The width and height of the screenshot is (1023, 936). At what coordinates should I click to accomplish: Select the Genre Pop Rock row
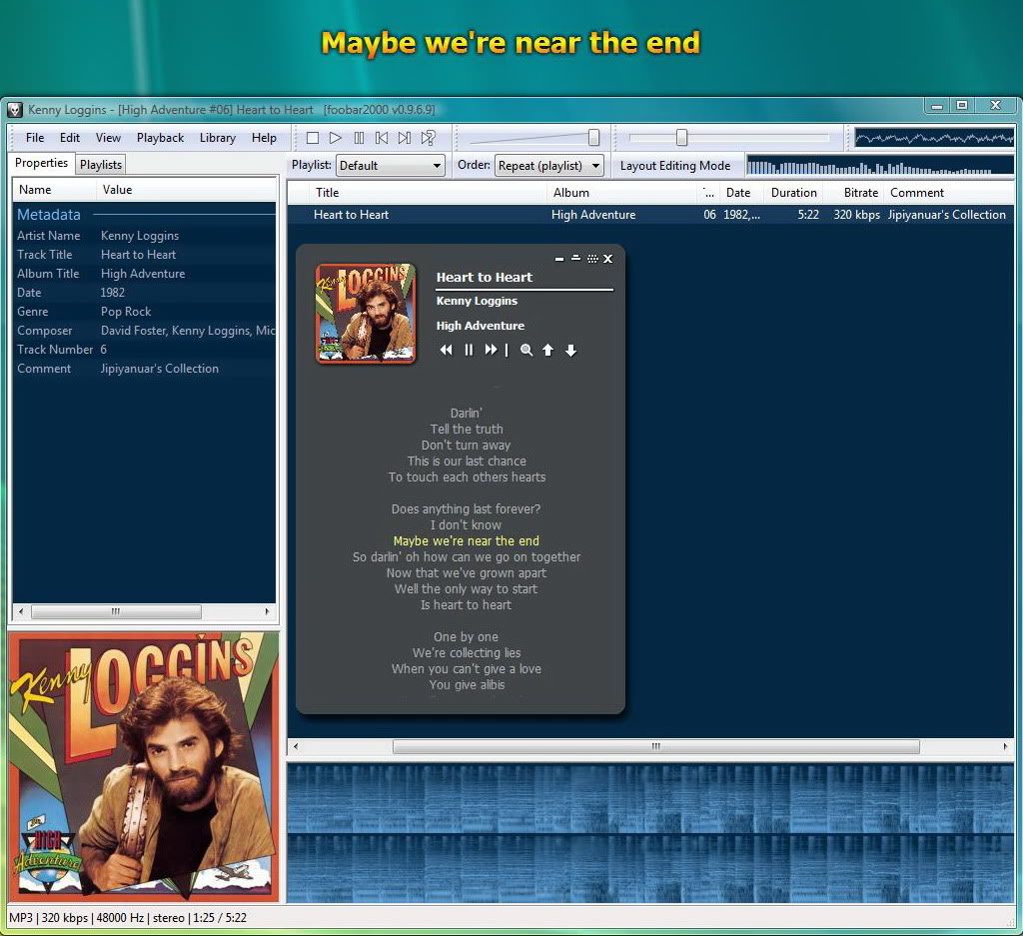145,311
